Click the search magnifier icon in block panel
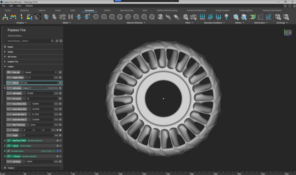The height and width of the screenshot is (175, 296). click(x=52, y=41)
